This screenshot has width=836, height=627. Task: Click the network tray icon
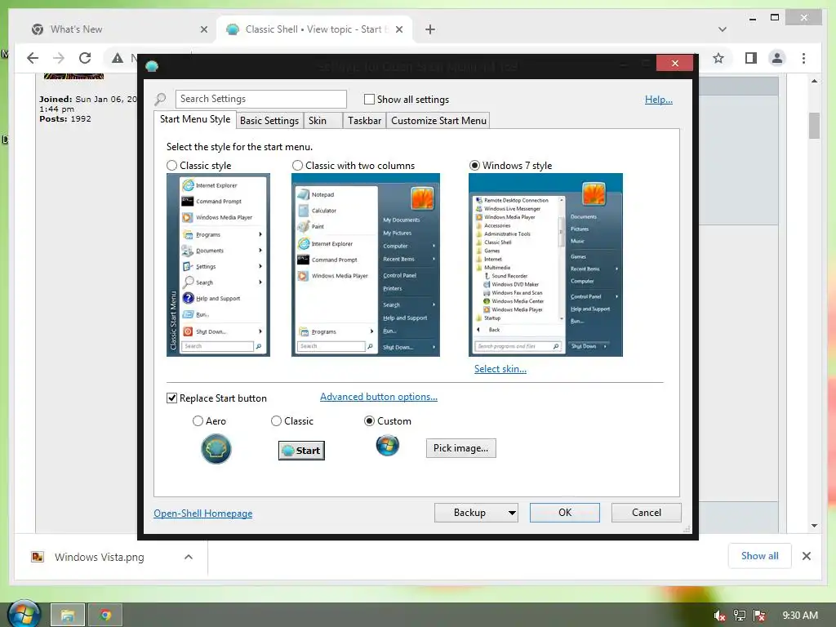coord(740,616)
